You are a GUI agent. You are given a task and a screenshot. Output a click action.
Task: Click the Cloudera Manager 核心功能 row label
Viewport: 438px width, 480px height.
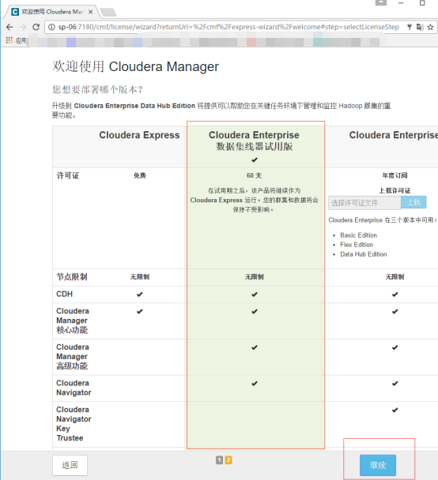(73, 321)
